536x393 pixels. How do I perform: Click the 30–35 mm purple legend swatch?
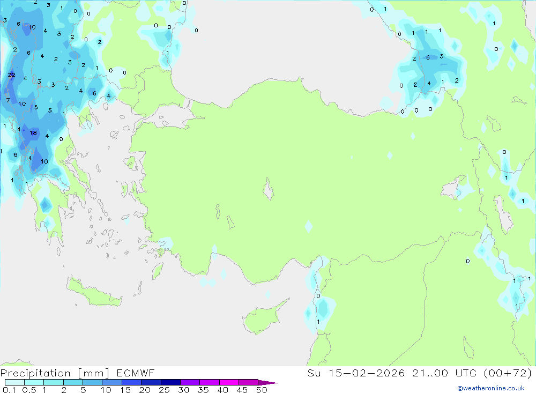pyautogui.click(x=190, y=382)
